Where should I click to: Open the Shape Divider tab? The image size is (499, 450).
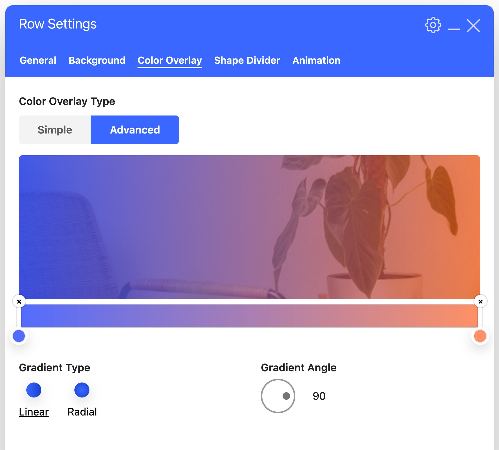pyautogui.click(x=247, y=60)
